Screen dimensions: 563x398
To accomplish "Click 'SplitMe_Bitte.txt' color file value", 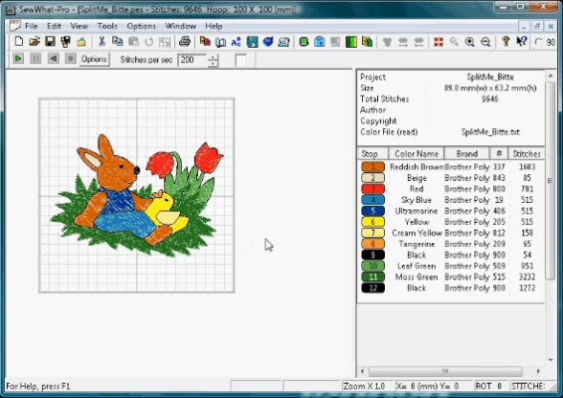I will tap(490, 131).
